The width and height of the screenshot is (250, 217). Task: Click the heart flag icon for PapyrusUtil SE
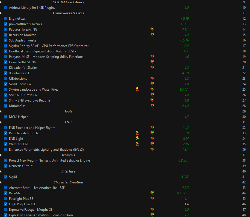pos(152,57)
